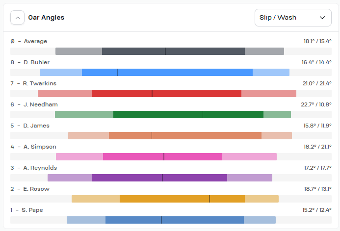
Task: Click R. Twarkins' red oar angle bar
Action: (167, 93)
